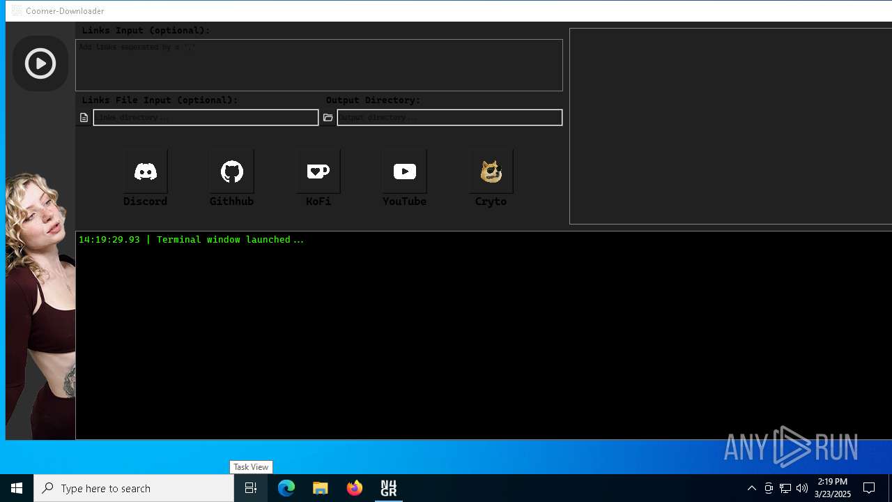This screenshot has height=502, width=892.
Task: Launch Firefox from the taskbar
Action: point(355,488)
